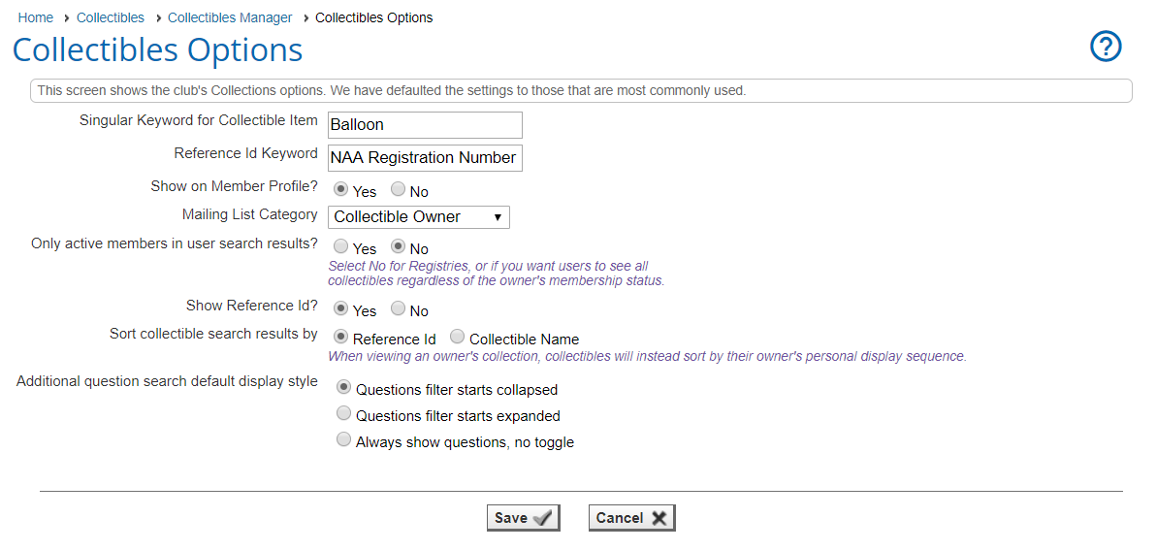Screen dimensions: 1157x550
Task: Choose No for only active members
Action: tap(399, 247)
